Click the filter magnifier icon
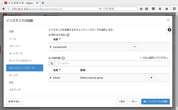Viewport: 178px width, 110px height. 52,64
